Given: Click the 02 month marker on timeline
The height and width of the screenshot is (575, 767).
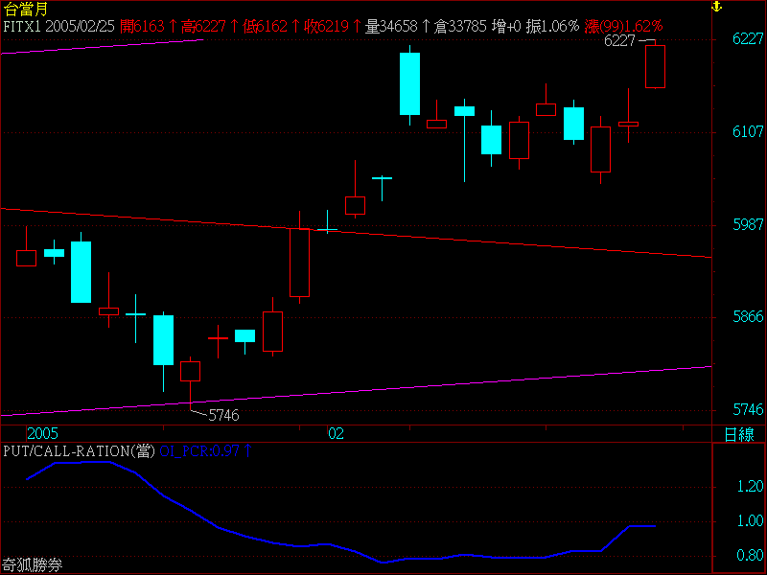Looking at the screenshot, I should click(x=336, y=434).
